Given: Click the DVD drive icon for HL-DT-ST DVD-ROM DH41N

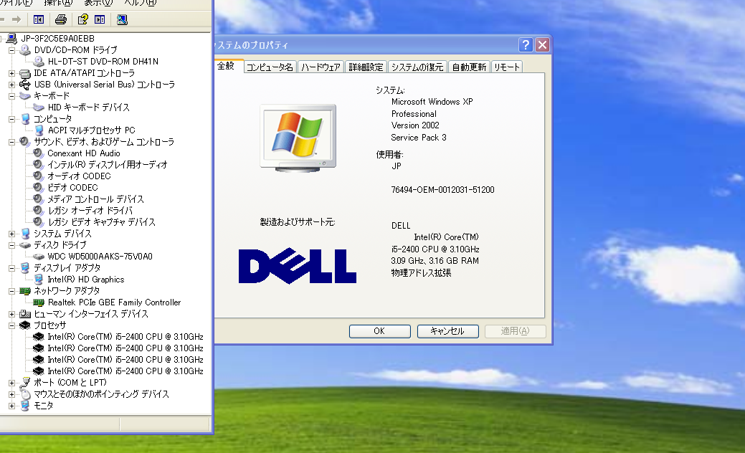Looking at the screenshot, I should point(39,61).
